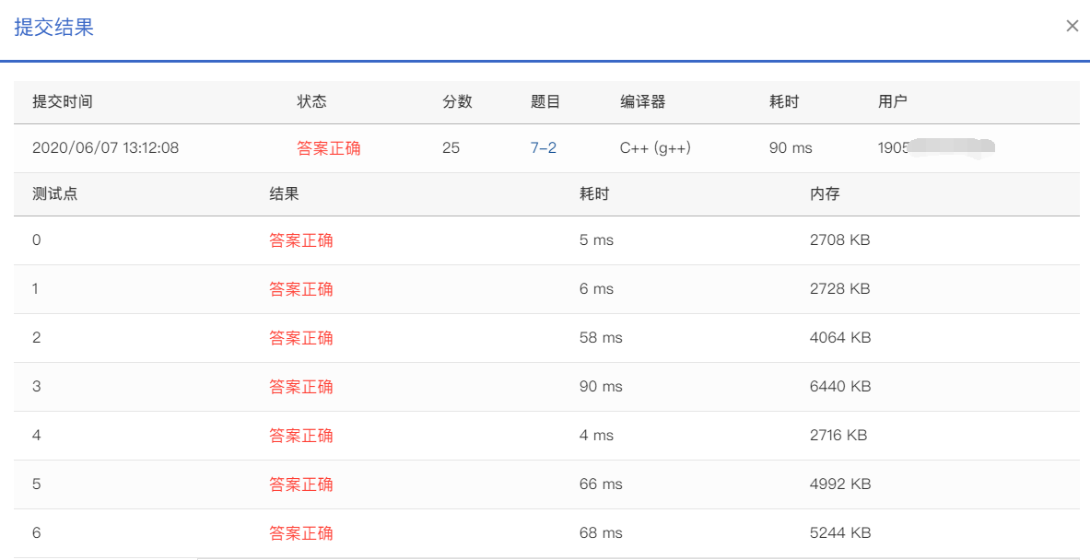Click test point number 3
Image resolution: width=1090 pixels, height=560 pixels.
click(x=37, y=386)
